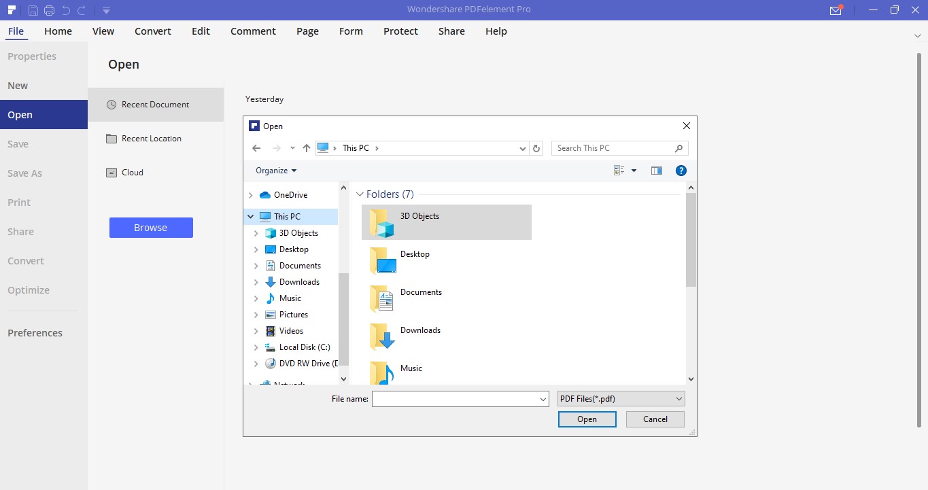Open the quick access customize dropdown
The image size is (928, 490).
point(106,10)
